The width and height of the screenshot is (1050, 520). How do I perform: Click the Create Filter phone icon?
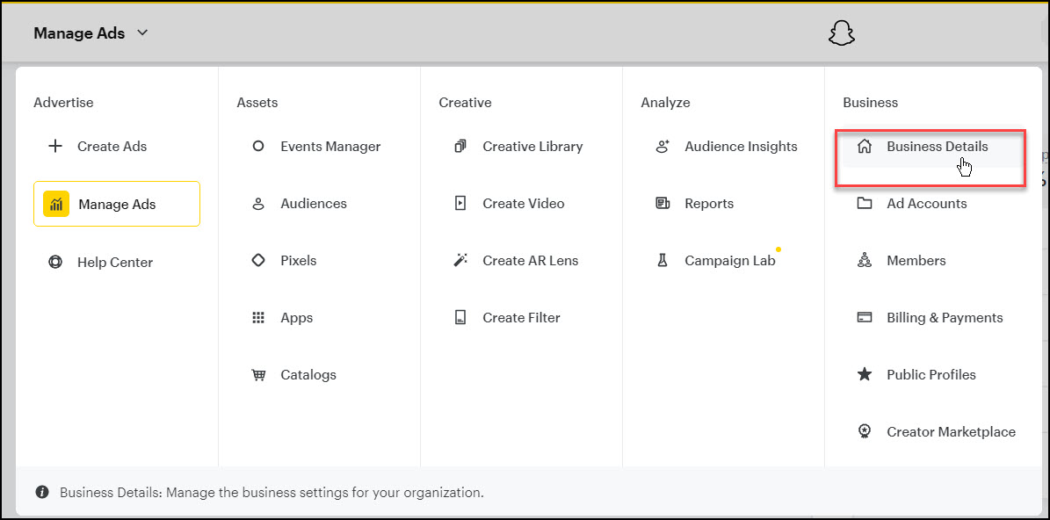(460, 318)
